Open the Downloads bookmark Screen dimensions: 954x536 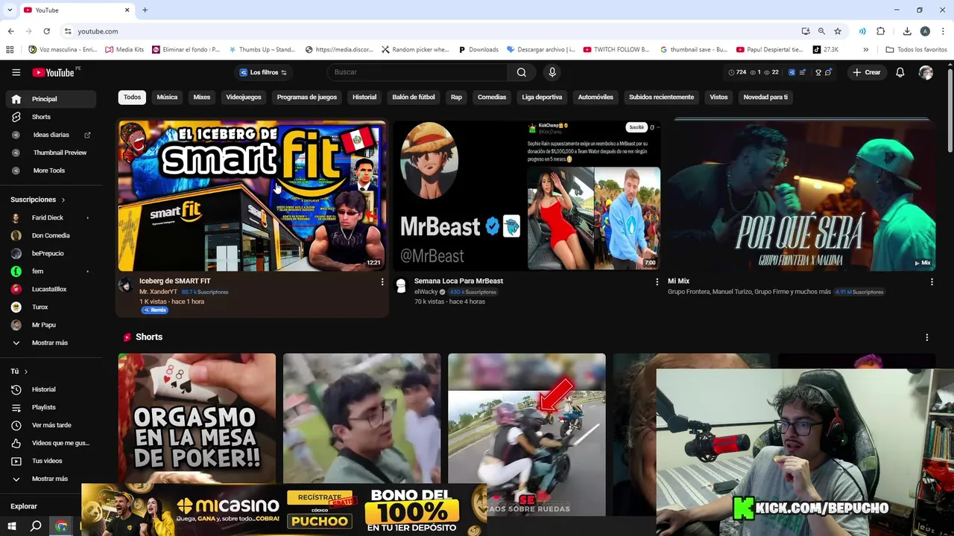477,50
